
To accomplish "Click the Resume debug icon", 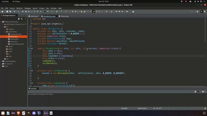I will pos(23,12).
